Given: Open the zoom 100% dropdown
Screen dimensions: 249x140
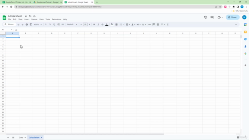Looking at the screenshot, I should point(38,24).
